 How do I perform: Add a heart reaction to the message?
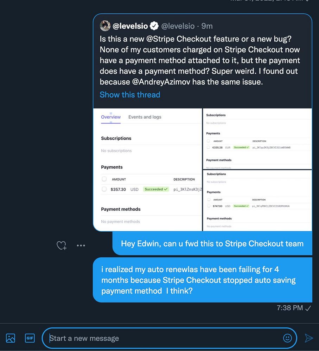tap(62, 245)
